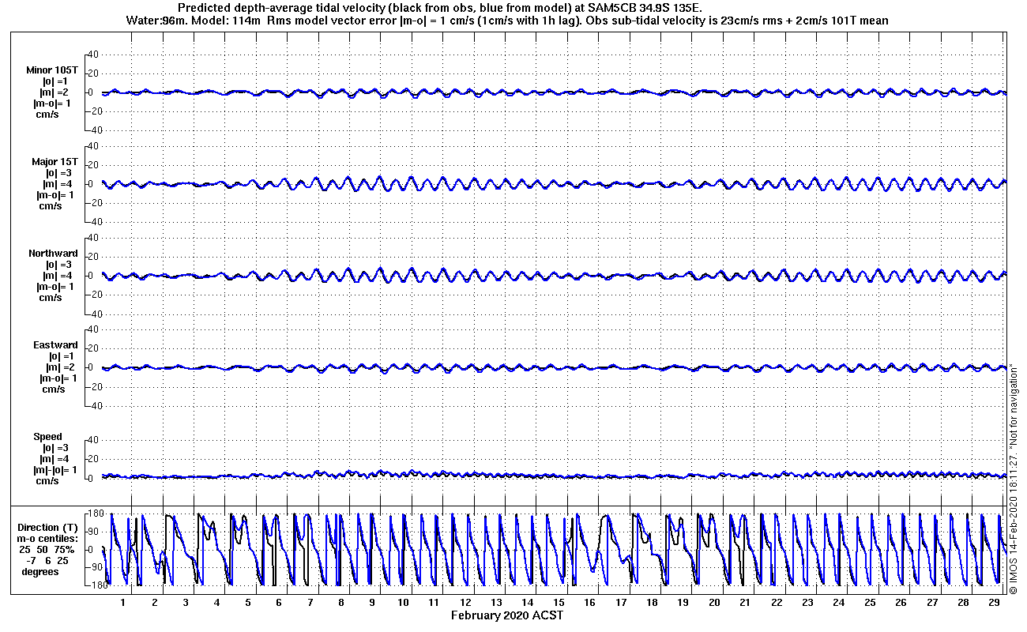Select day 14 on the date axis

tap(528, 603)
